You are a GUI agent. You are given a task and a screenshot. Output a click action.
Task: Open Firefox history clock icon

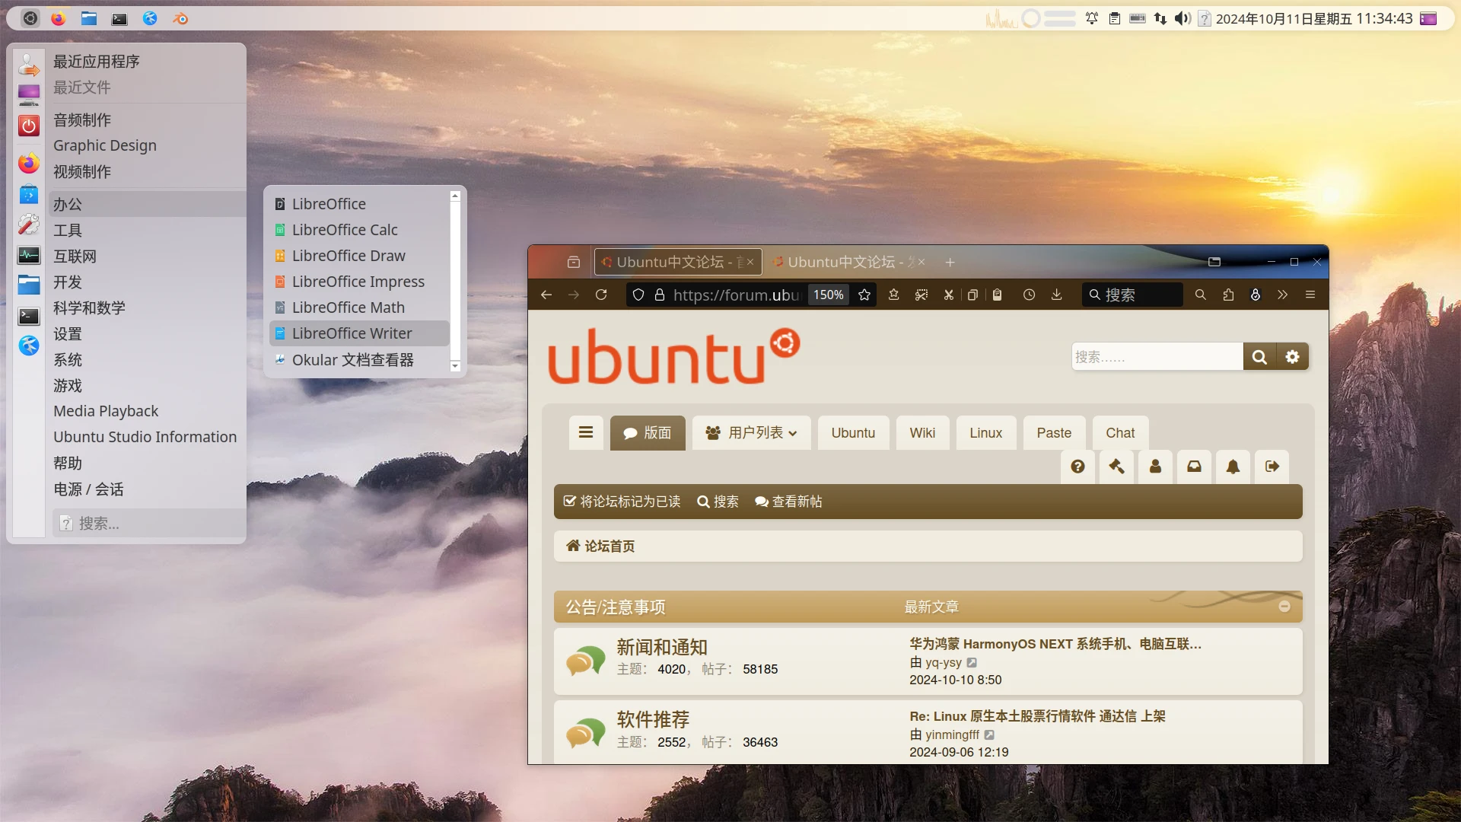click(1029, 295)
